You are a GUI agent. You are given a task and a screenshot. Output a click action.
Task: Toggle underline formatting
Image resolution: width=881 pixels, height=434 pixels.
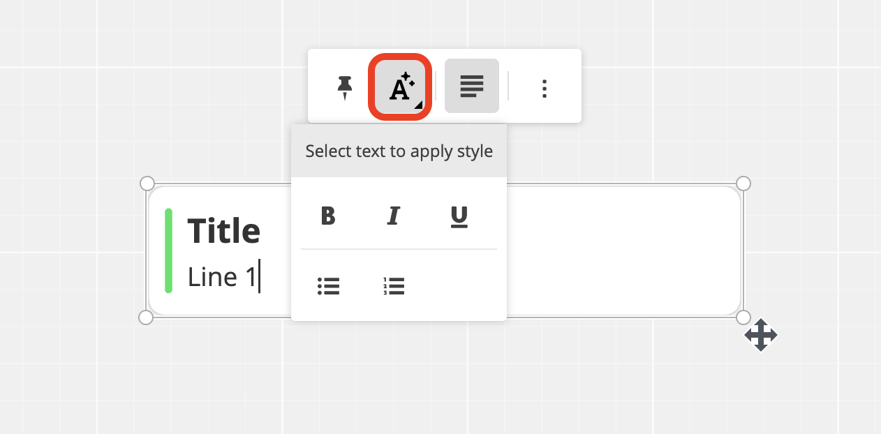[459, 217]
